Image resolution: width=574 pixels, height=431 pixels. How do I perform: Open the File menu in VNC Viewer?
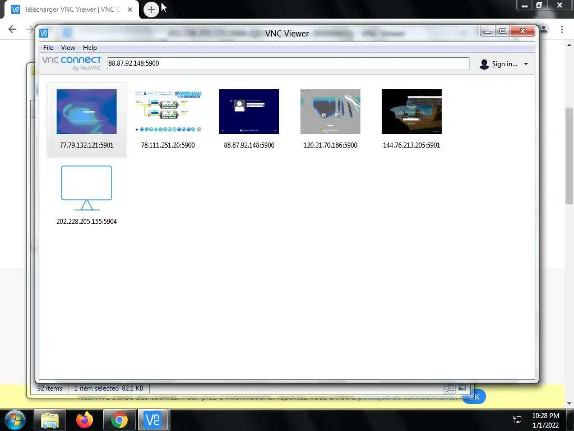48,48
